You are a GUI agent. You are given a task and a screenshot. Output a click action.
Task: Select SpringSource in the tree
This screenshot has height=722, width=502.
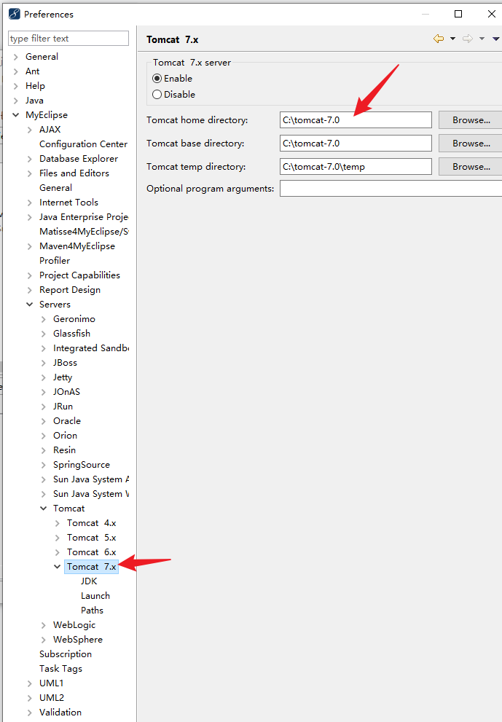click(82, 465)
